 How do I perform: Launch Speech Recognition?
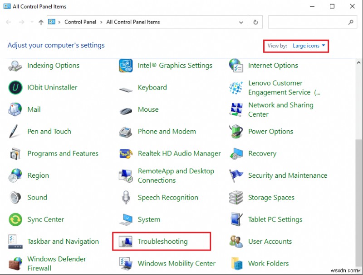point(168,198)
